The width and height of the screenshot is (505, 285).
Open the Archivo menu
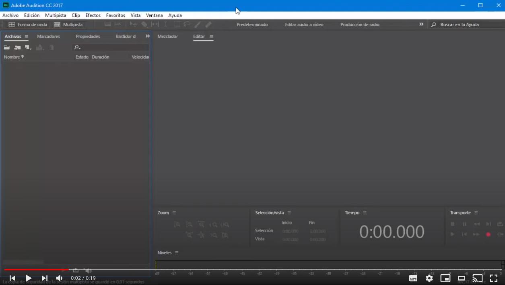pos(10,15)
